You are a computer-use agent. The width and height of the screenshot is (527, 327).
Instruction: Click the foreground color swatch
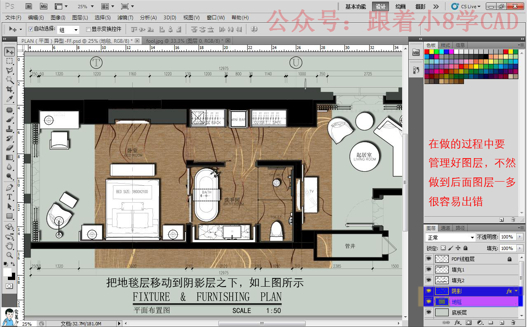(x=7, y=273)
